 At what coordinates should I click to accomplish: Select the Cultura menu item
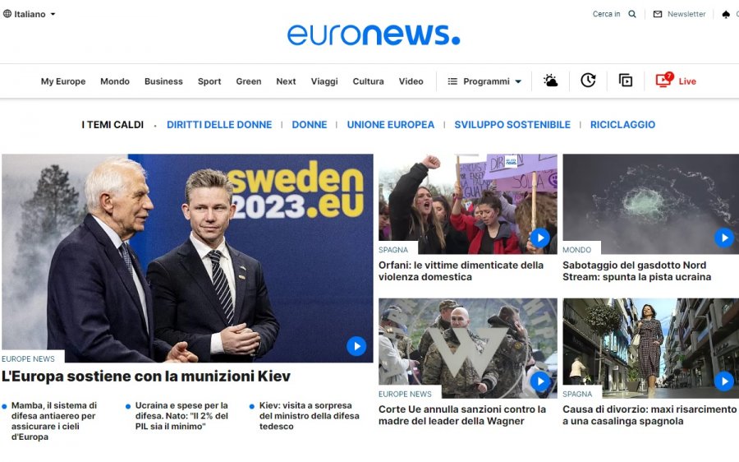[368, 81]
